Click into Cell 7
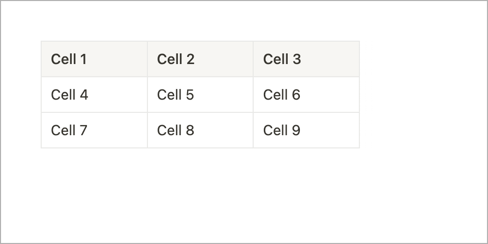Screen dimensions: 488x244 coord(94,131)
